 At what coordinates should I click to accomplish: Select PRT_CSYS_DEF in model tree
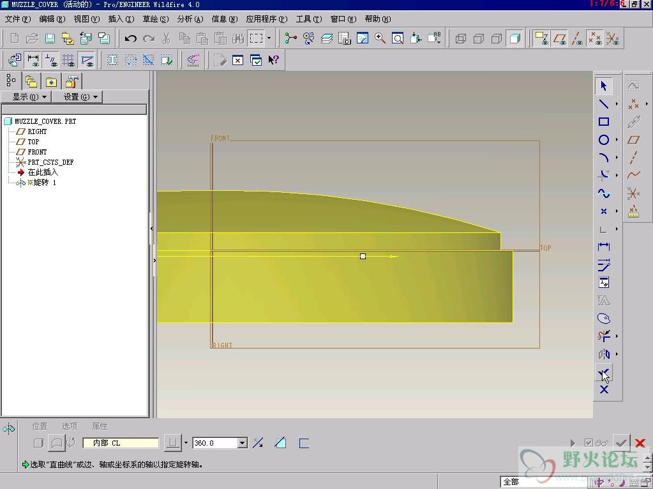point(50,162)
